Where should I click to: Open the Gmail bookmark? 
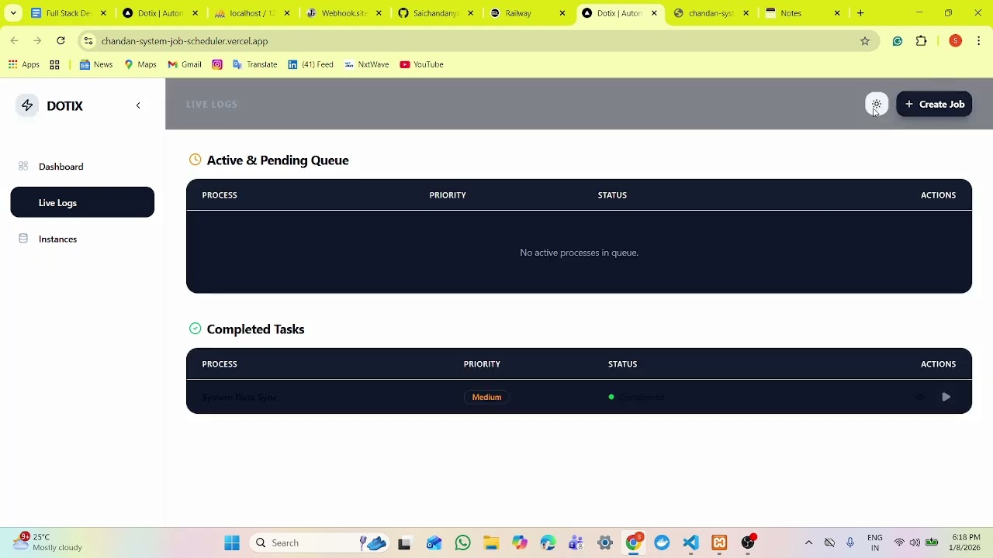tap(185, 64)
